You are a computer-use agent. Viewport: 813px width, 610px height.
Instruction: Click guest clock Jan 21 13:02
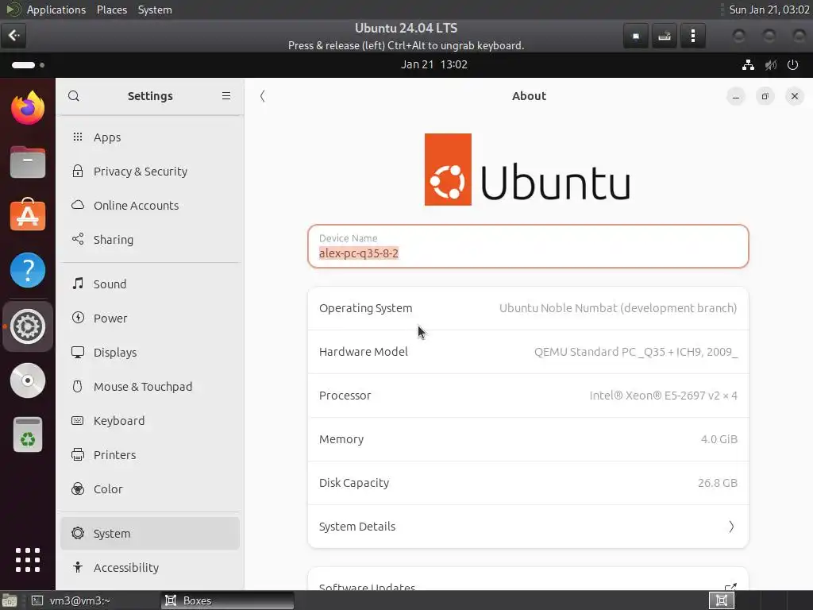pos(434,65)
